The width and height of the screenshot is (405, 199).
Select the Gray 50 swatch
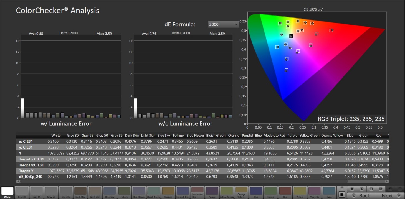pyautogui.click(x=51, y=192)
